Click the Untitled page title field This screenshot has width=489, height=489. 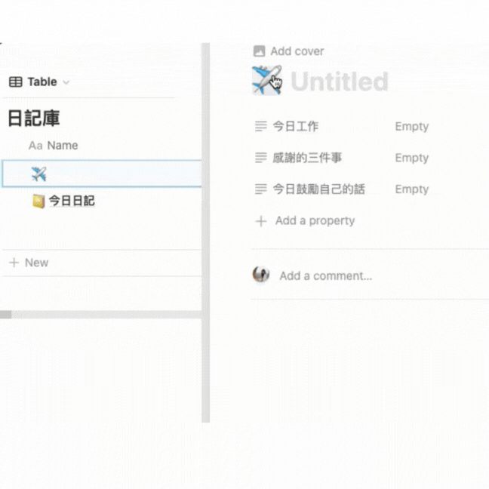coord(340,81)
